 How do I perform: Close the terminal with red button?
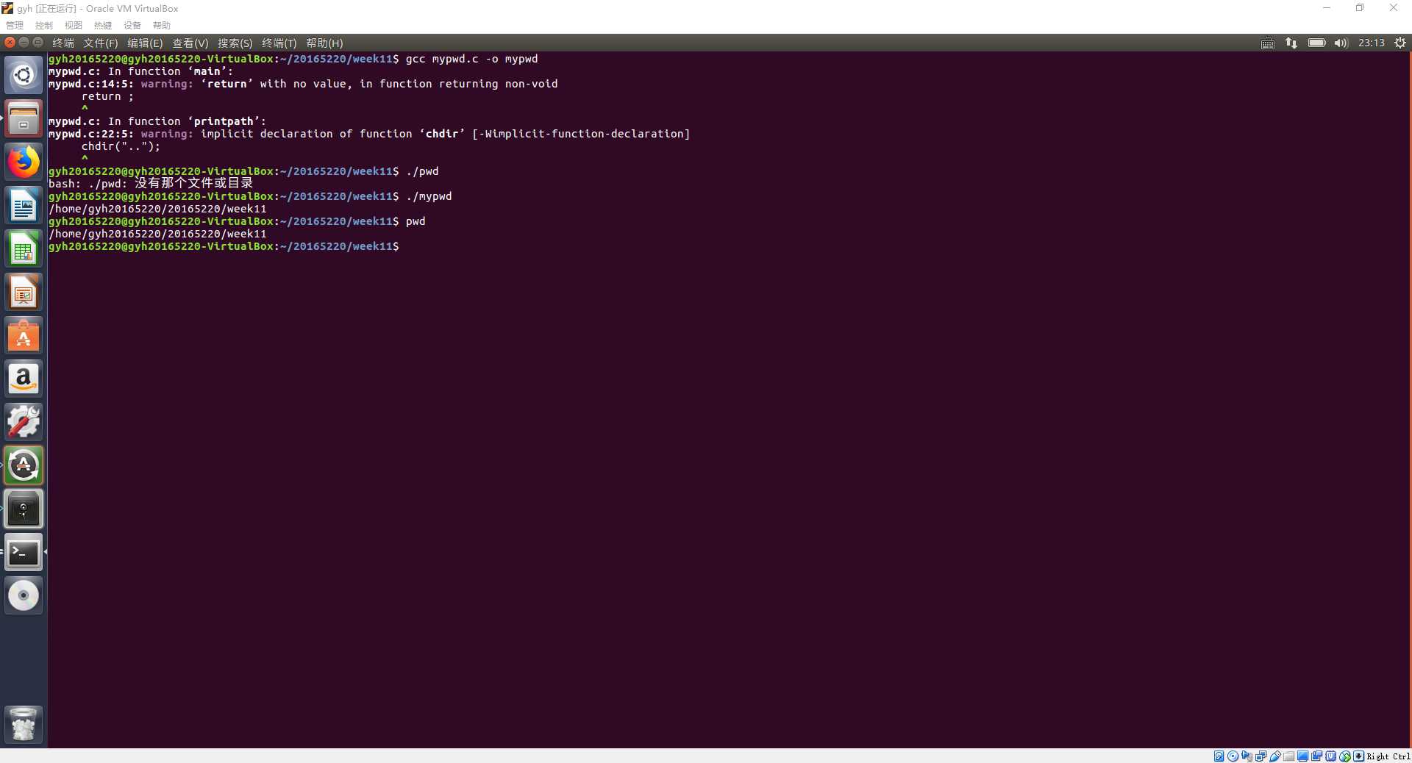click(10, 43)
